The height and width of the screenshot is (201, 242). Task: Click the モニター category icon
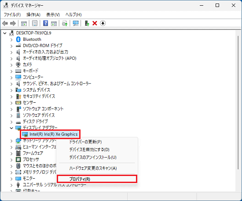[18, 179]
